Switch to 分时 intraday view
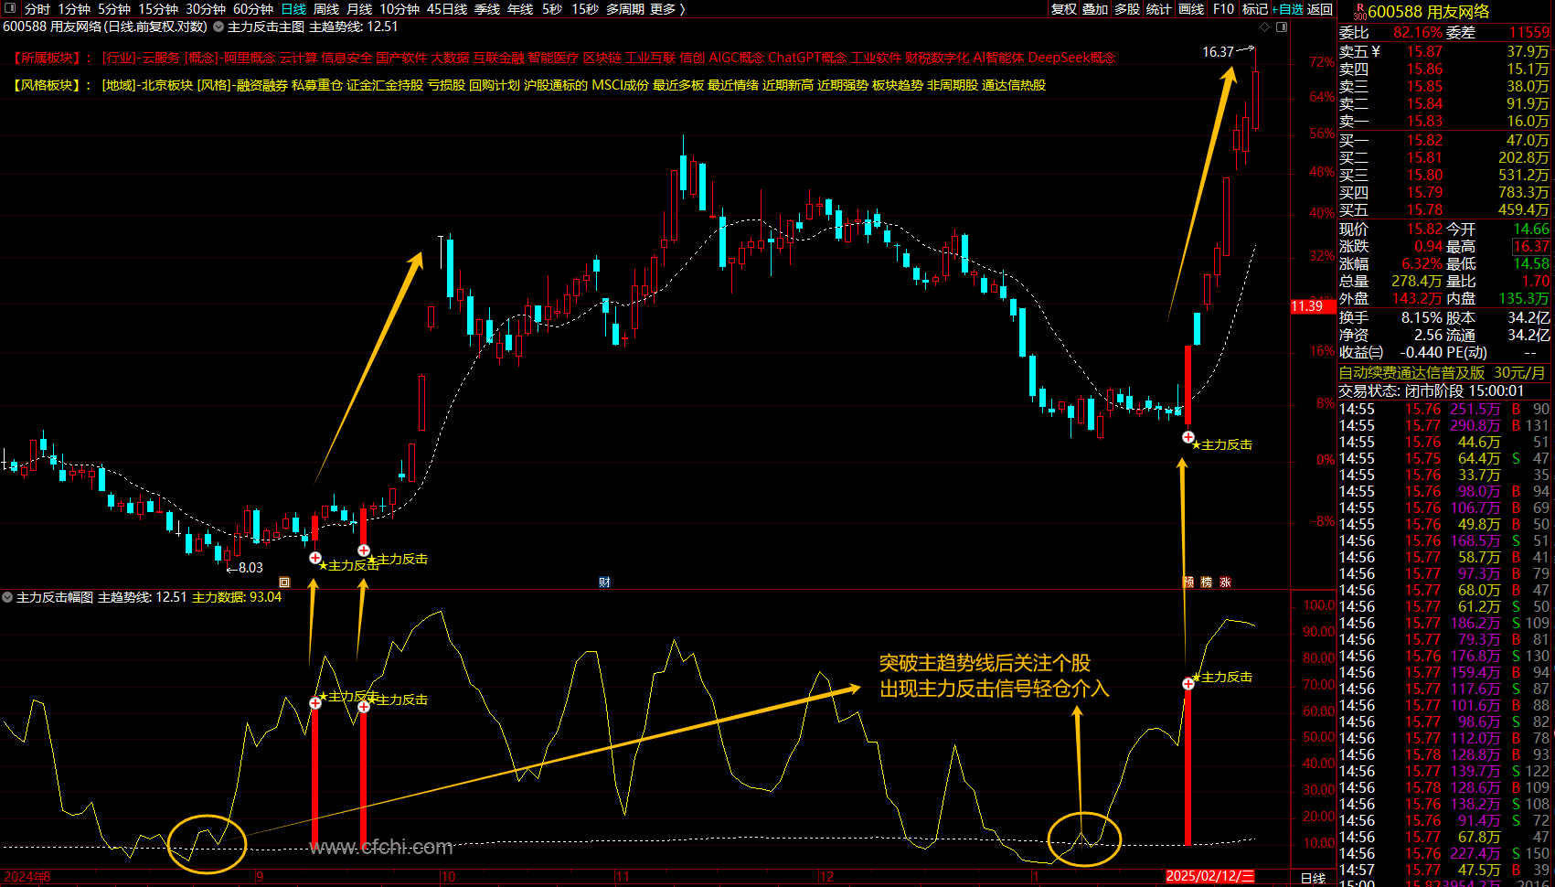The image size is (1555, 887). (37, 9)
